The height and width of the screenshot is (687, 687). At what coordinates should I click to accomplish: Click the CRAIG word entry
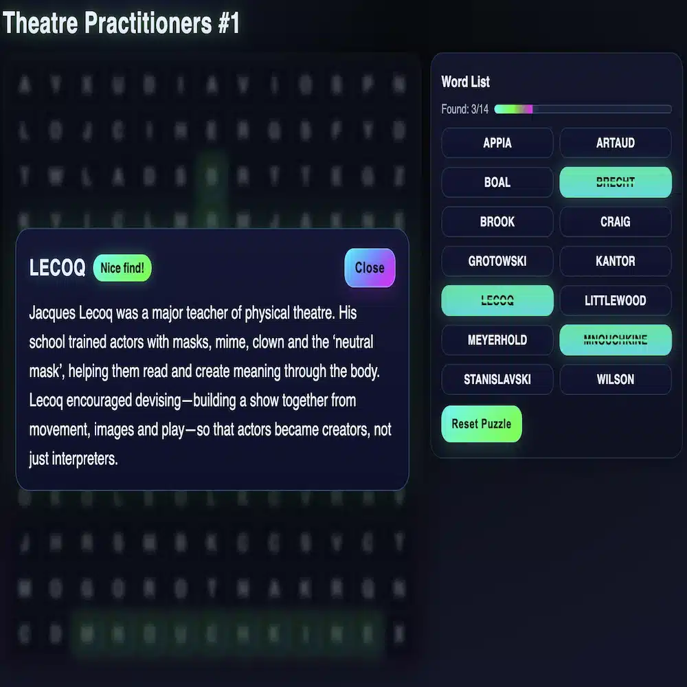(x=615, y=221)
